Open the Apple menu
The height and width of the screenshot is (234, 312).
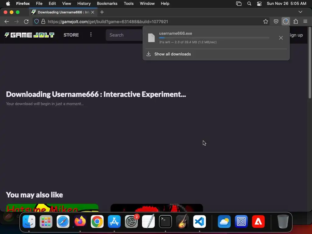click(8, 3)
